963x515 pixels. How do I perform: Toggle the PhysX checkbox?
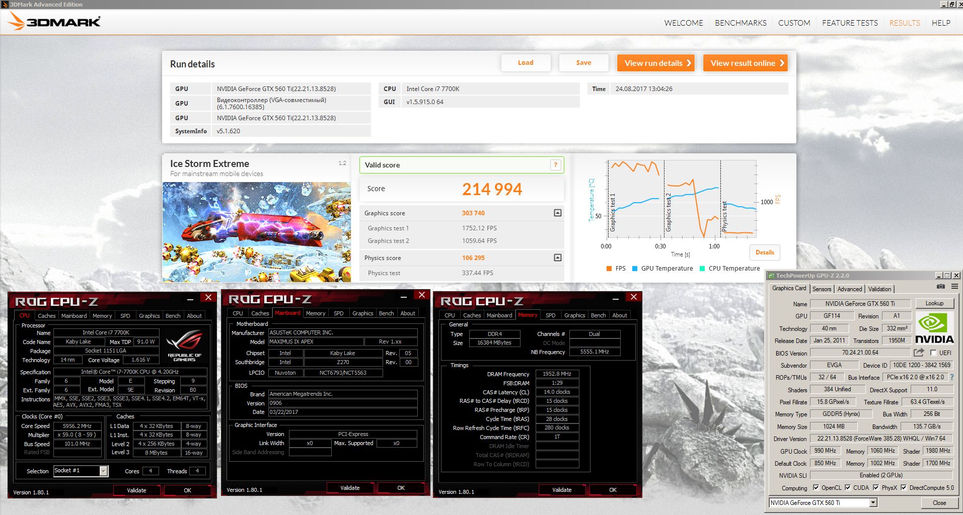[876, 487]
